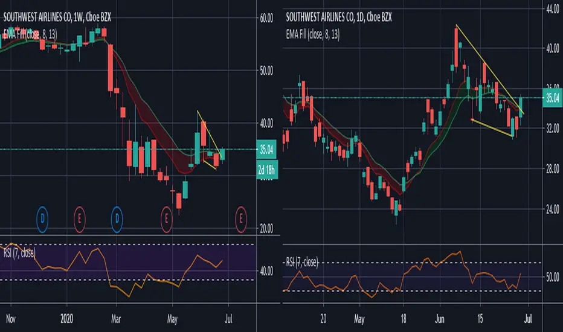Select the upper yellow trendline on weekly chart
This screenshot has height=332, width=563.
[x=210, y=135]
